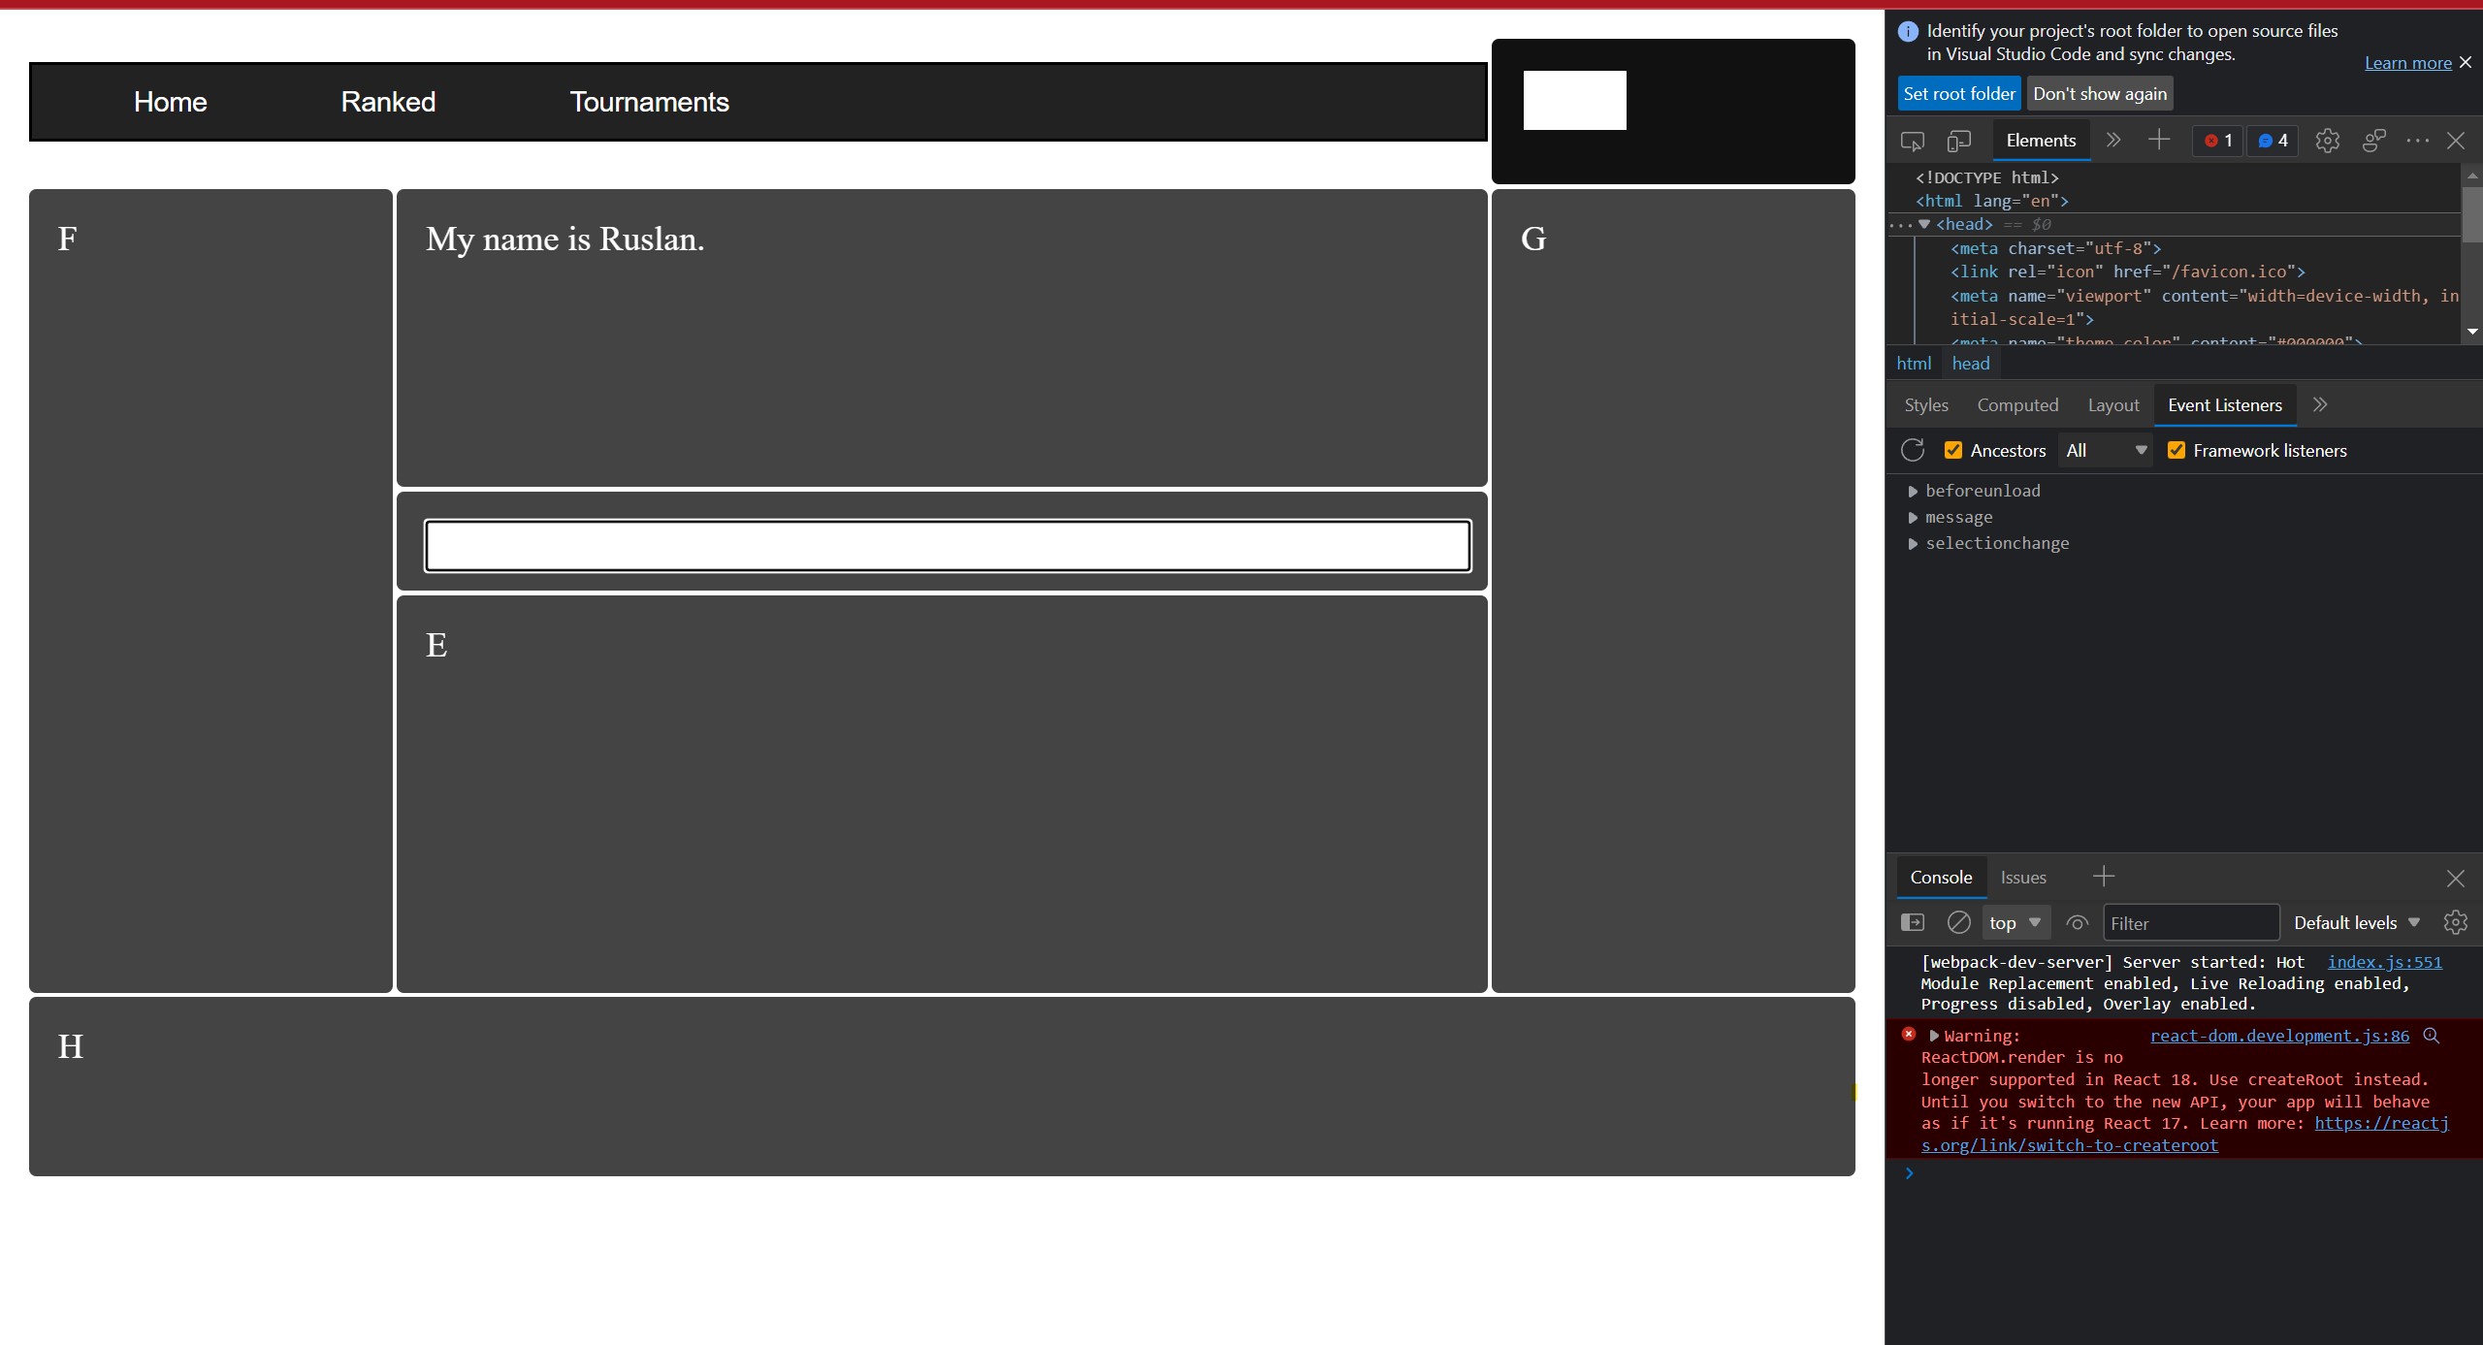The image size is (2483, 1345).
Task: Click the Elements panel scrollbar thumb
Action: 2471,214
